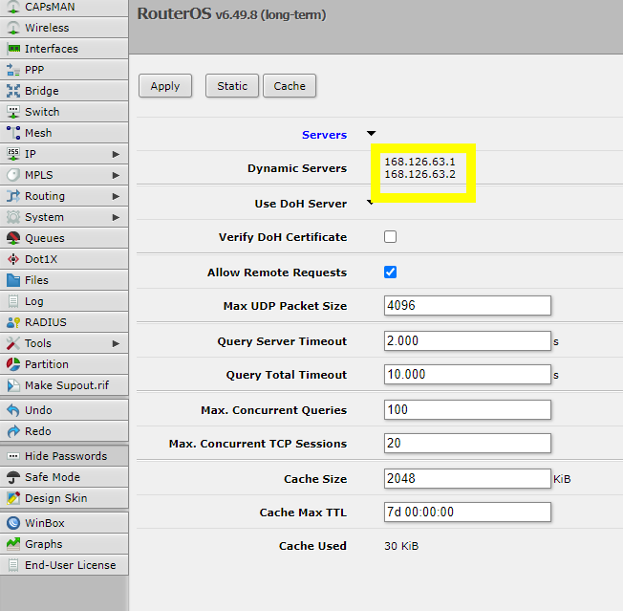Expand the Routing submenu arrow

(x=116, y=196)
